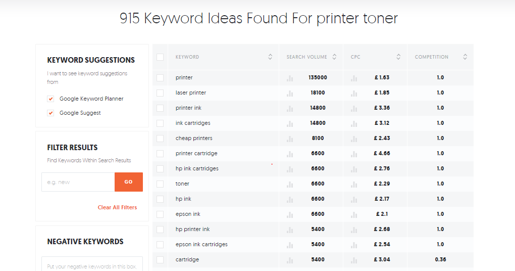Click into the negative keywords box

[92, 264]
